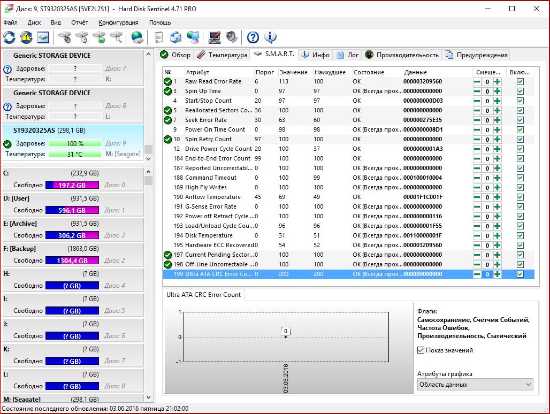Click the green check icon beside Raw Read Error Rate

pos(167,82)
